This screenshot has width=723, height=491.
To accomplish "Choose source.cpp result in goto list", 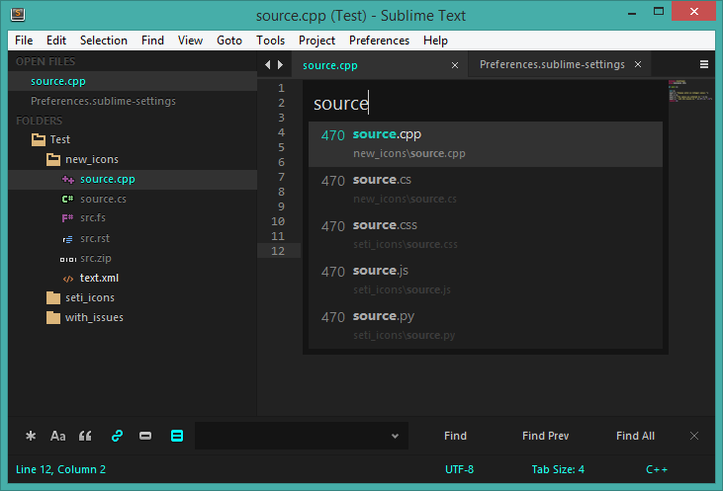I will tap(486, 144).
